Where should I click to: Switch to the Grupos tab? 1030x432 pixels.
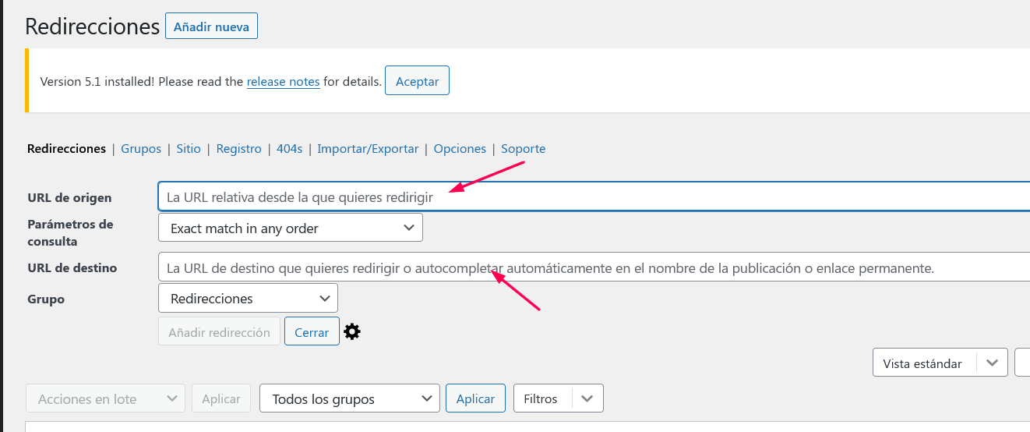pyautogui.click(x=141, y=148)
